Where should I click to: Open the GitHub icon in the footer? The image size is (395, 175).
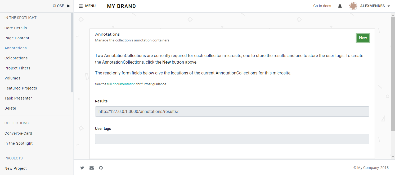tap(101, 168)
